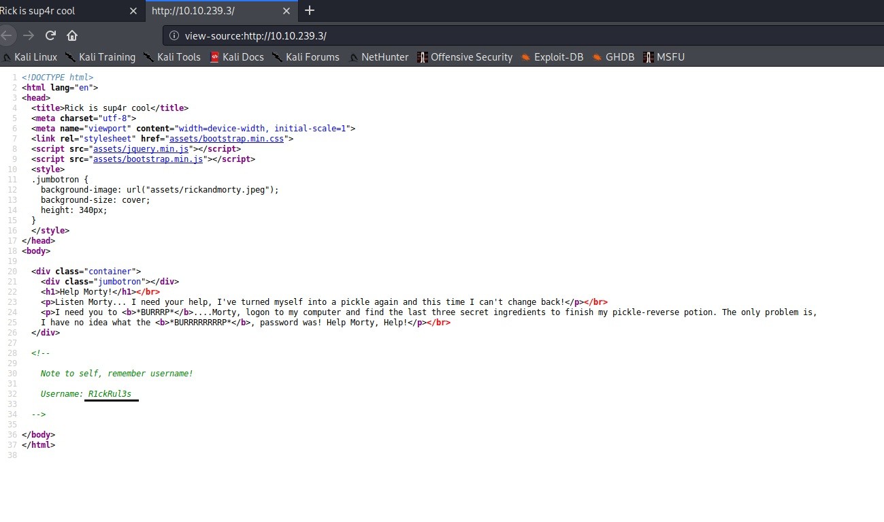The image size is (884, 522).
Task: Close the view-source 10.10.239.3 tab
Action: pos(287,11)
